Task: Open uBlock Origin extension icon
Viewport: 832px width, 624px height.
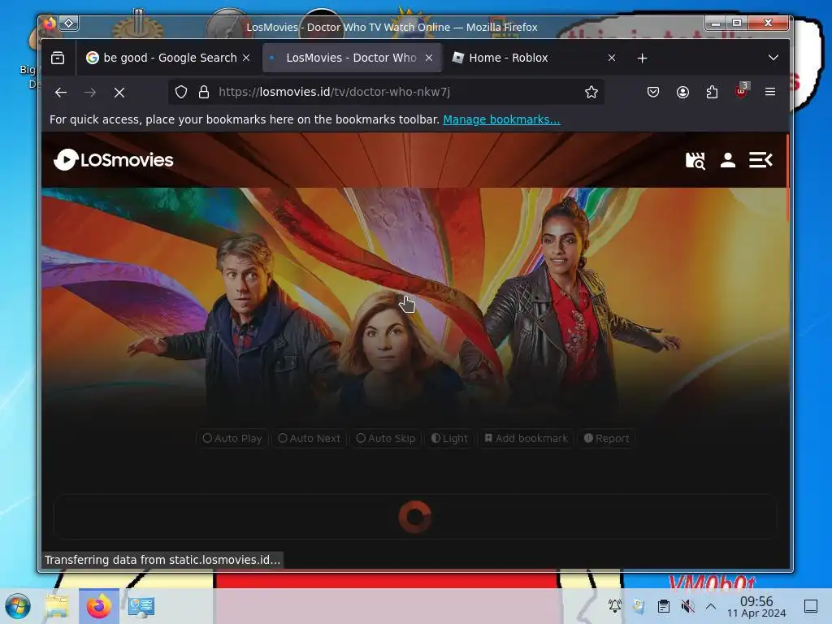Action: (742, 91)
